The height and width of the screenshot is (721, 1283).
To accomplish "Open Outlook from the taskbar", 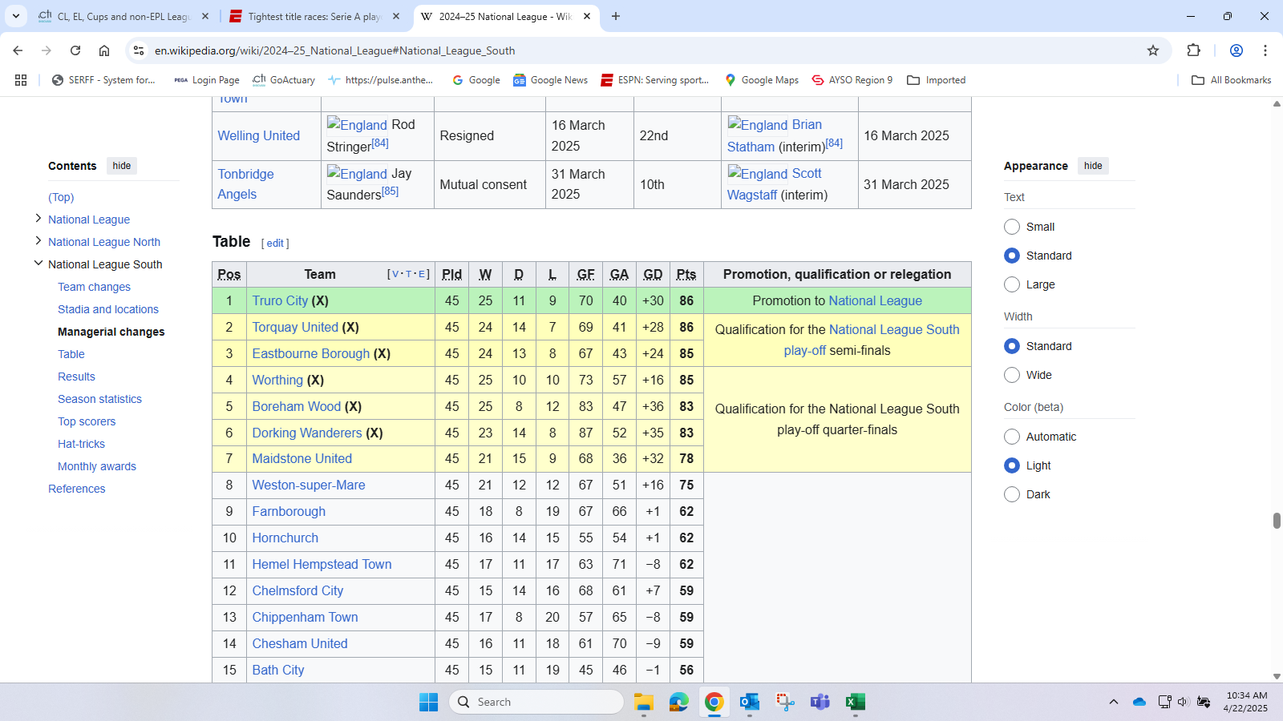I will point(750,702).
